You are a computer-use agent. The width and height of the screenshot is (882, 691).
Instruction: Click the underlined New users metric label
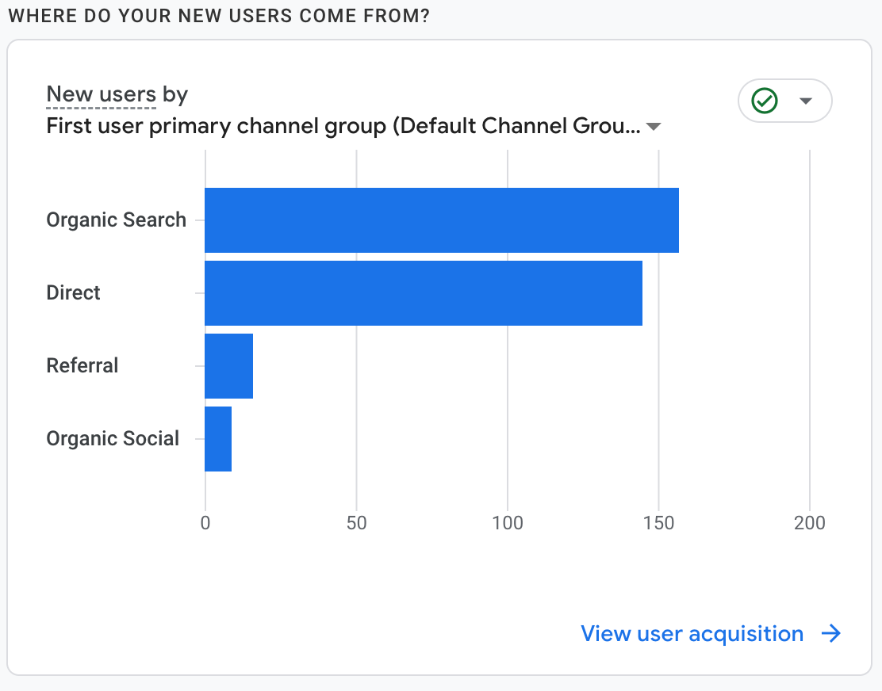tap(101, 94)
